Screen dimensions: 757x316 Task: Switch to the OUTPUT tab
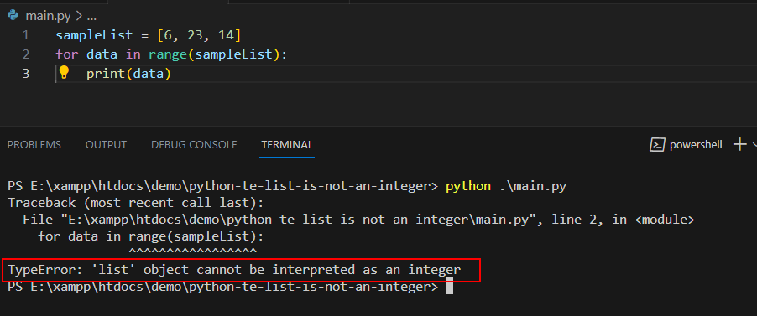tap(107, 145)
